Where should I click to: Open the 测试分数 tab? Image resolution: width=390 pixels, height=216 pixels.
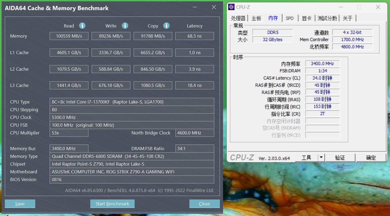[x=327, y=18]
